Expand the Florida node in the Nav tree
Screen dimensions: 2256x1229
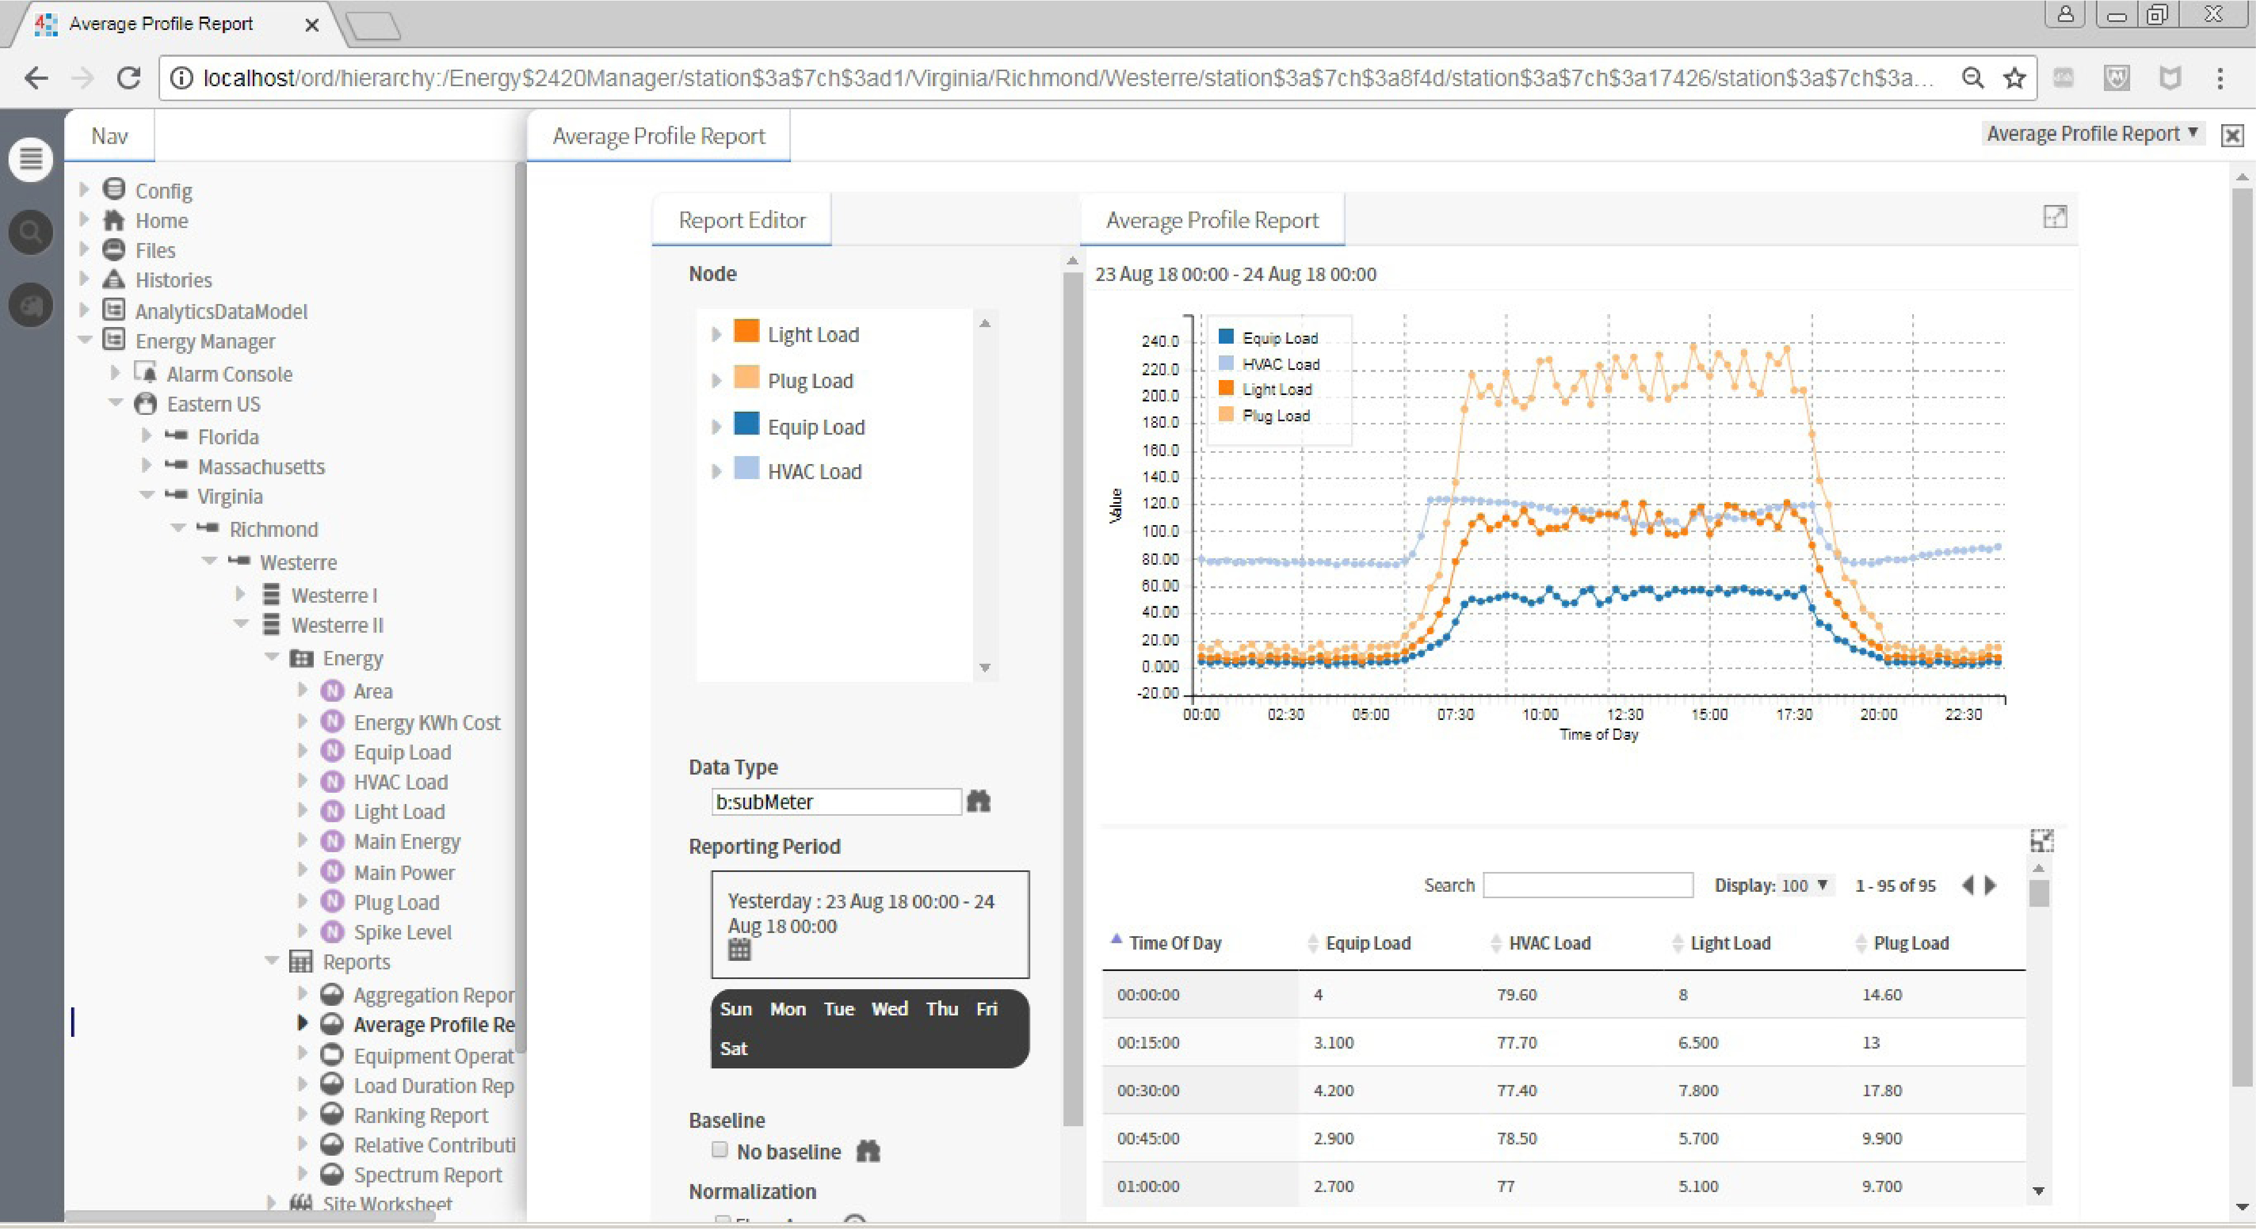coord(146,436)
